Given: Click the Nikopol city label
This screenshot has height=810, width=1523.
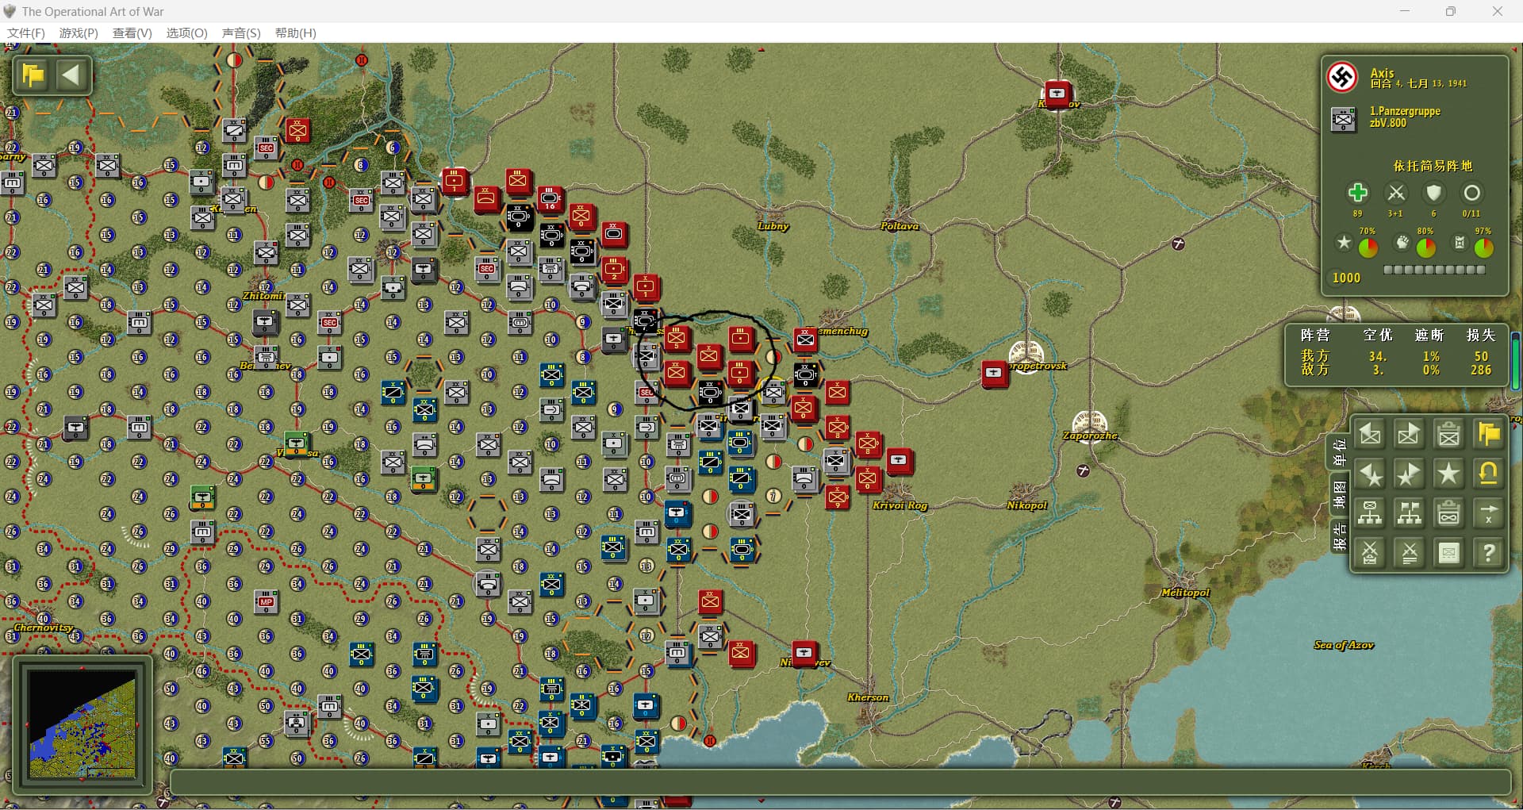Looking at the screenshot, I should point(1026,505).
